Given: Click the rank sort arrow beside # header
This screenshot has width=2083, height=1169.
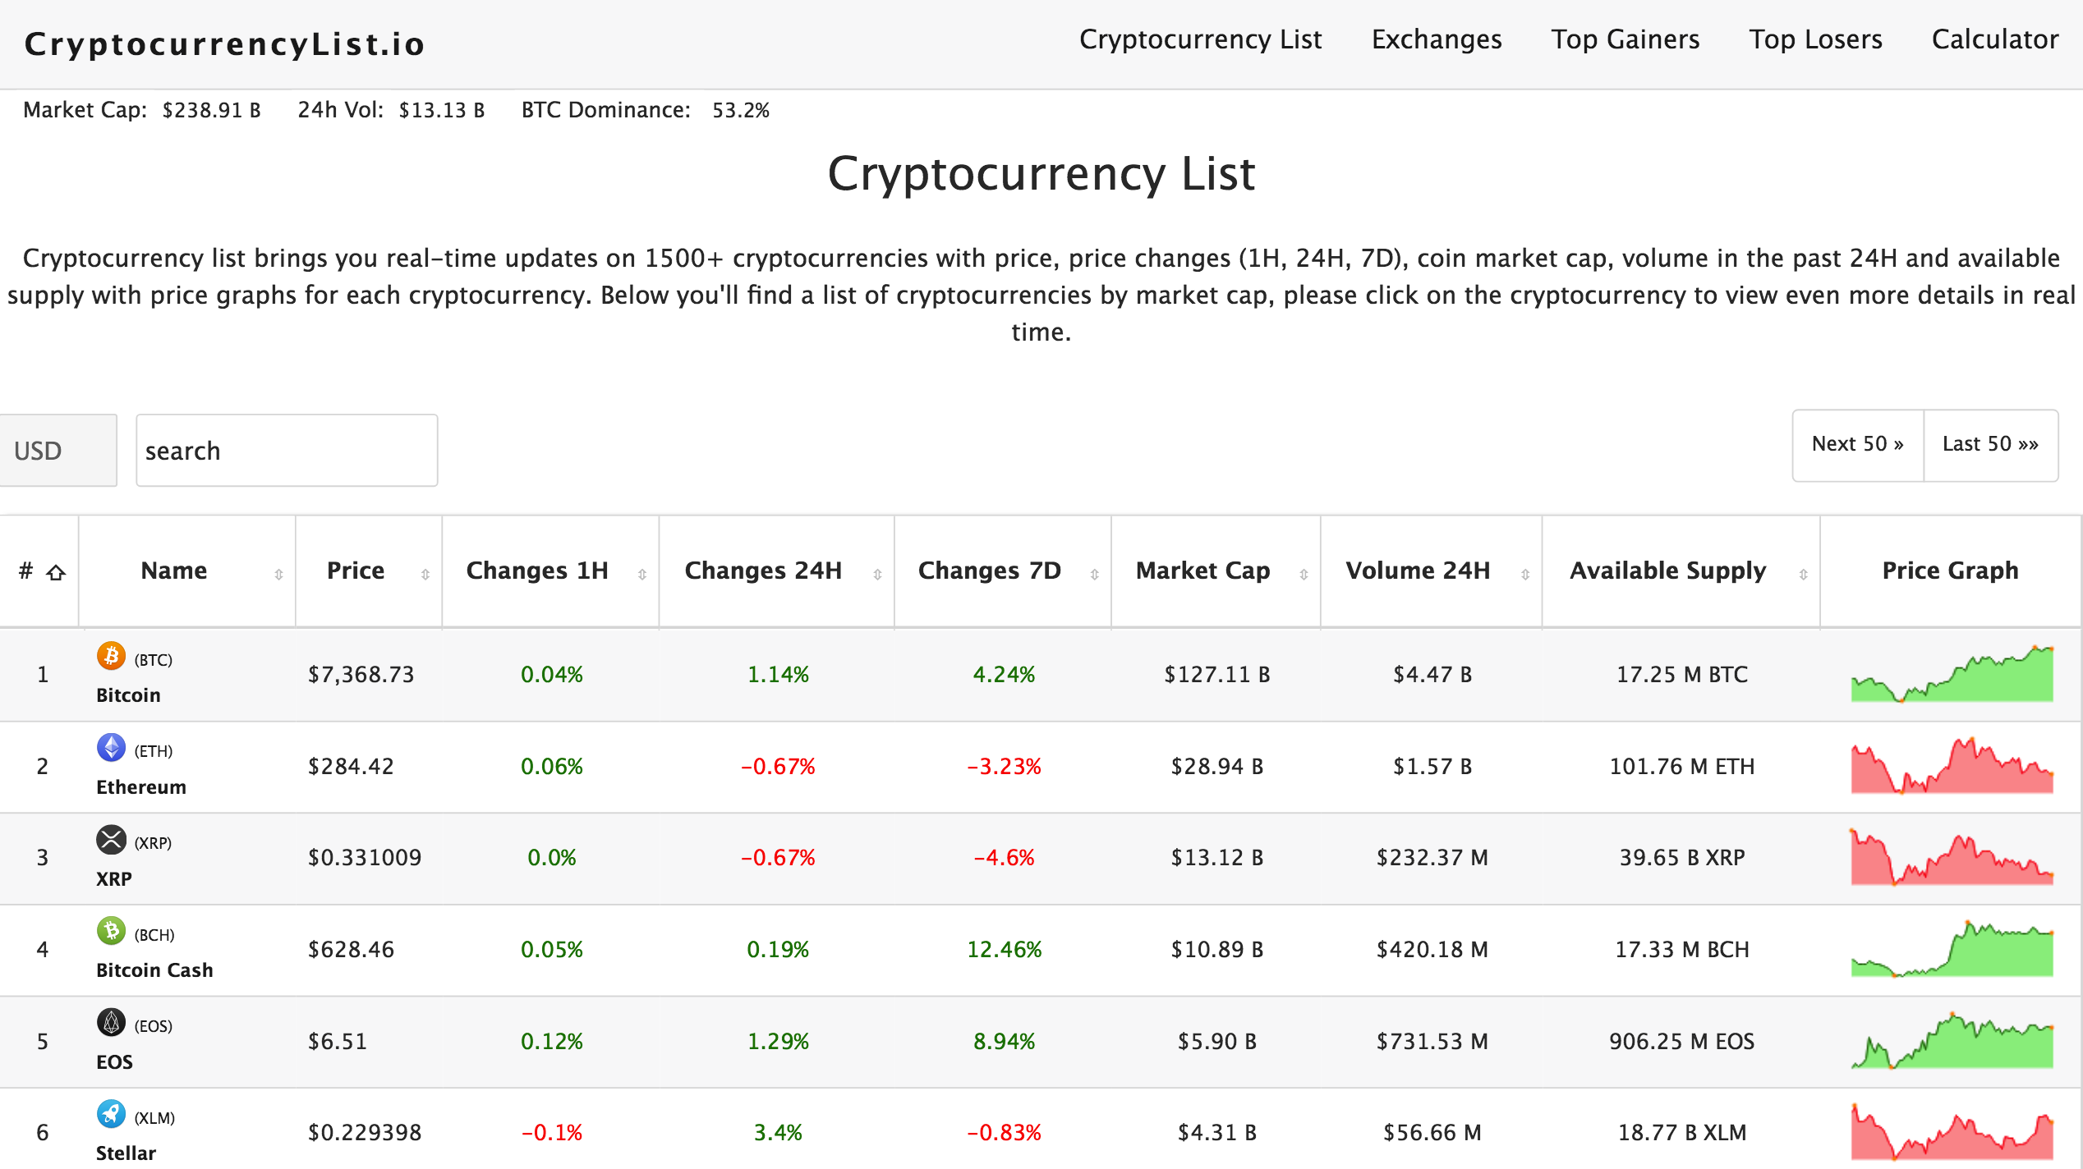Looking at the screenshot, I should coord(56,571).
